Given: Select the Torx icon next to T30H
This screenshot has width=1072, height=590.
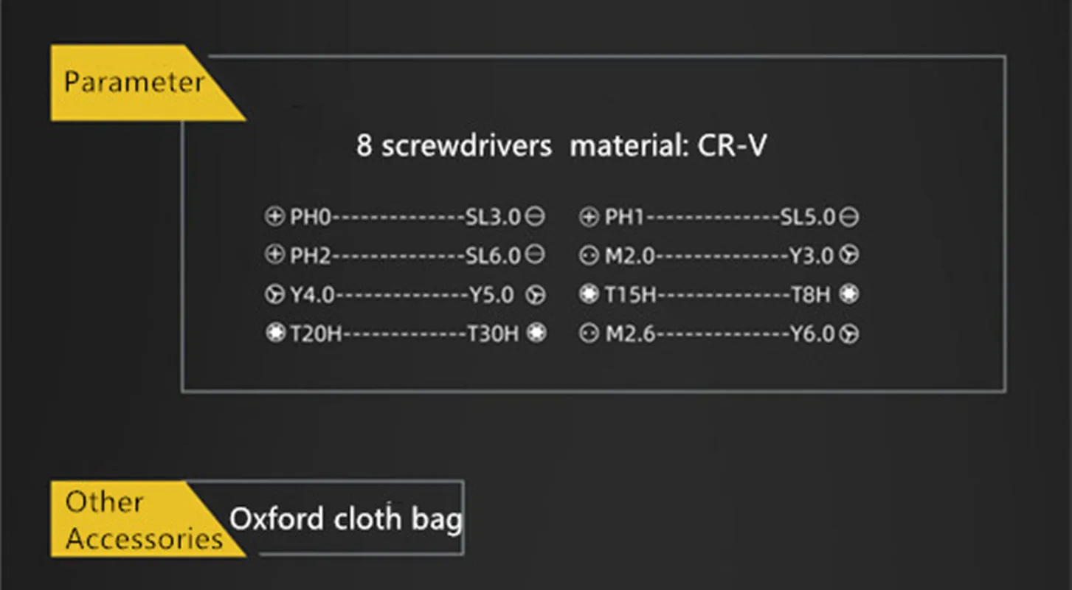Looking at the screenshot, I should click(536, 333).
